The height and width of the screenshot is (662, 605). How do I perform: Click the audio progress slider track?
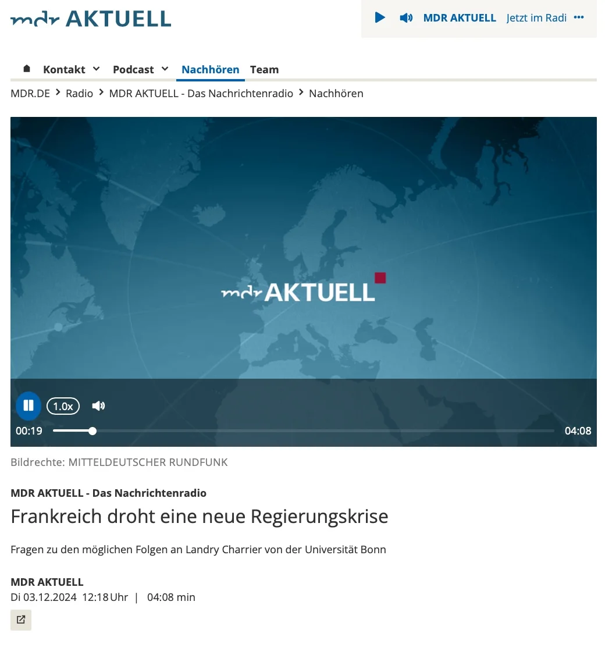302,431
